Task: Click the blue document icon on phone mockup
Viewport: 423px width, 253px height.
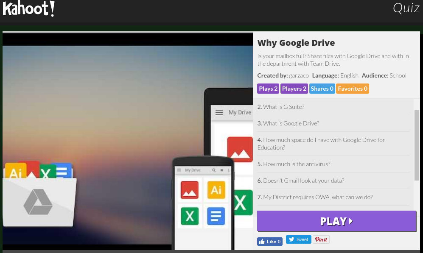Action: (216, 216)
